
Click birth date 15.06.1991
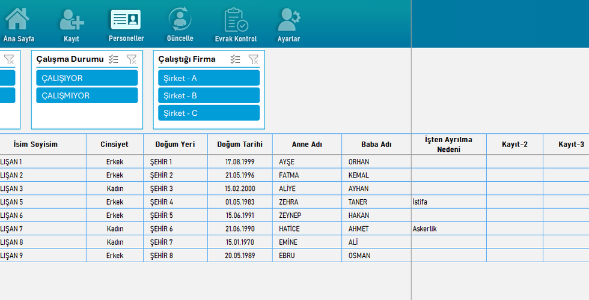coord(240,215)
